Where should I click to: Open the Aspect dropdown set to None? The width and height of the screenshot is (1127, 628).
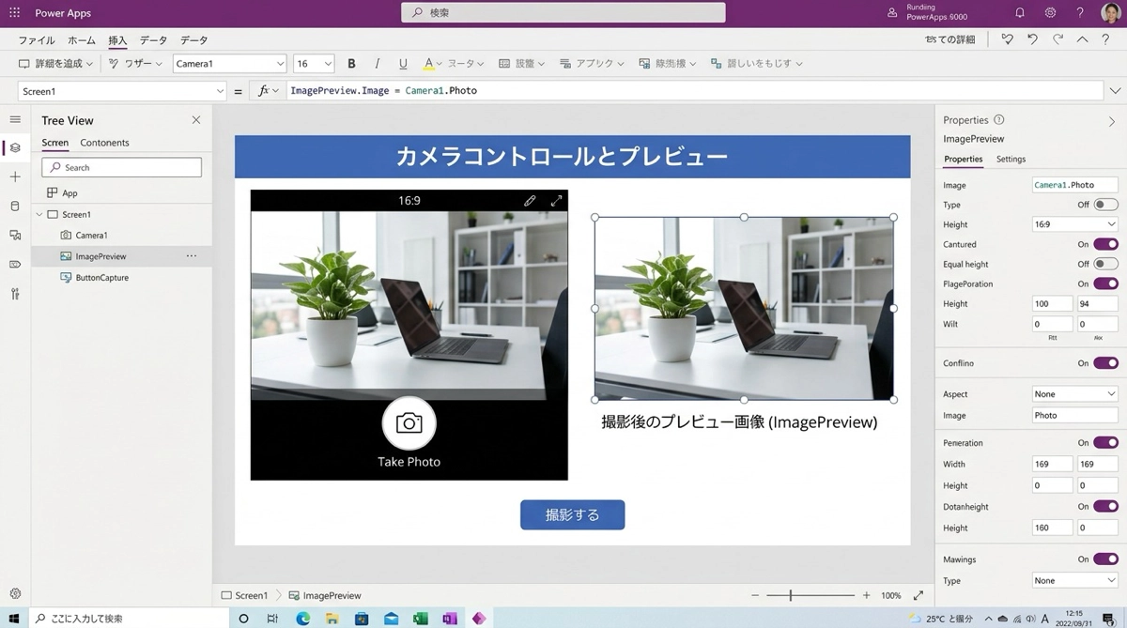click(x=1073, y=393)
